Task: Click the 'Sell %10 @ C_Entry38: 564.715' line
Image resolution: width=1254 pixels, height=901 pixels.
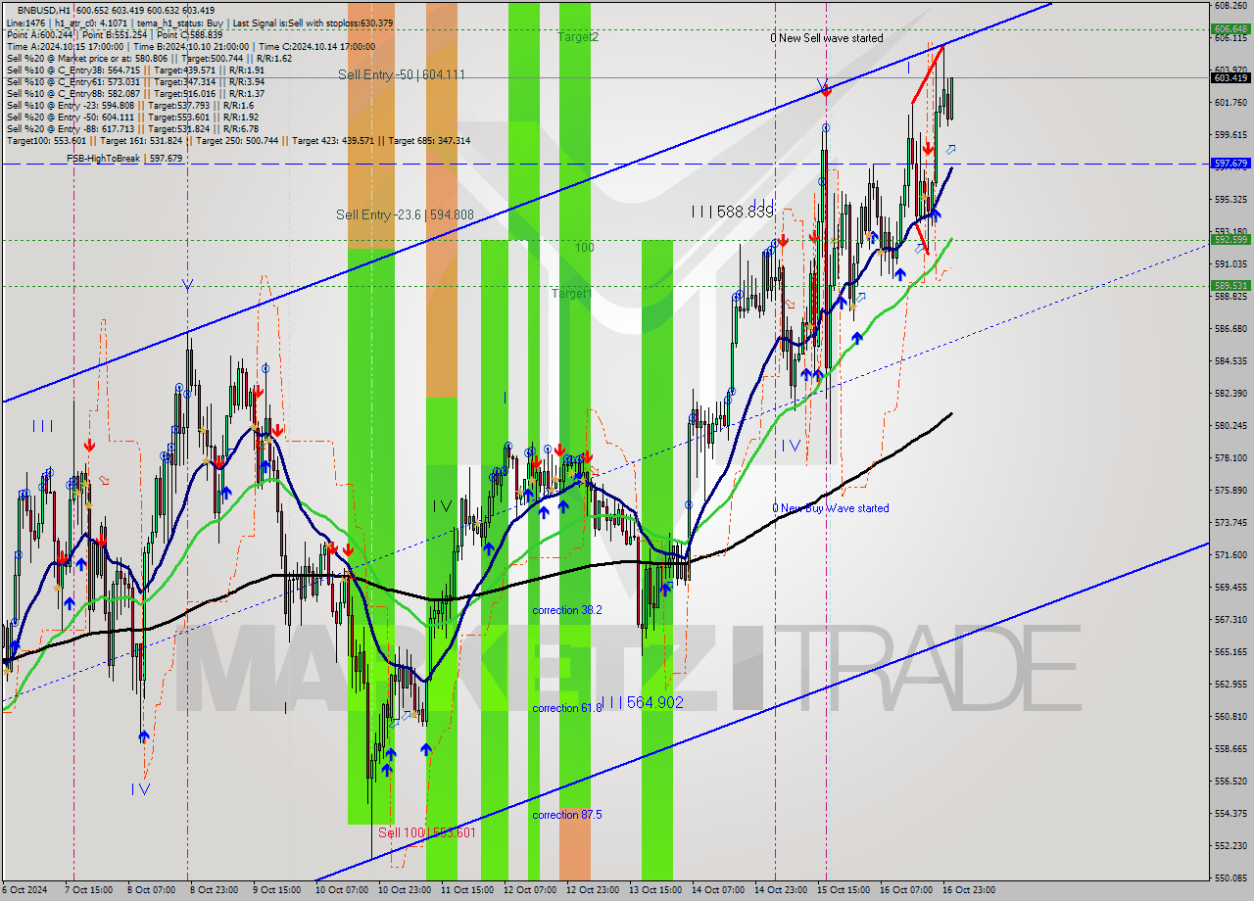Action: click(x=135, y=70)
